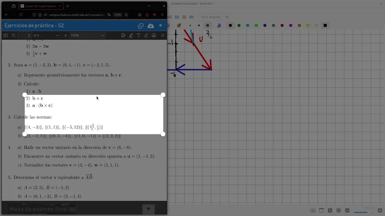385x216 pixels.
Task: Select the medium pen thickness dot
Action: pyautogui.click(x=199, y=25)
